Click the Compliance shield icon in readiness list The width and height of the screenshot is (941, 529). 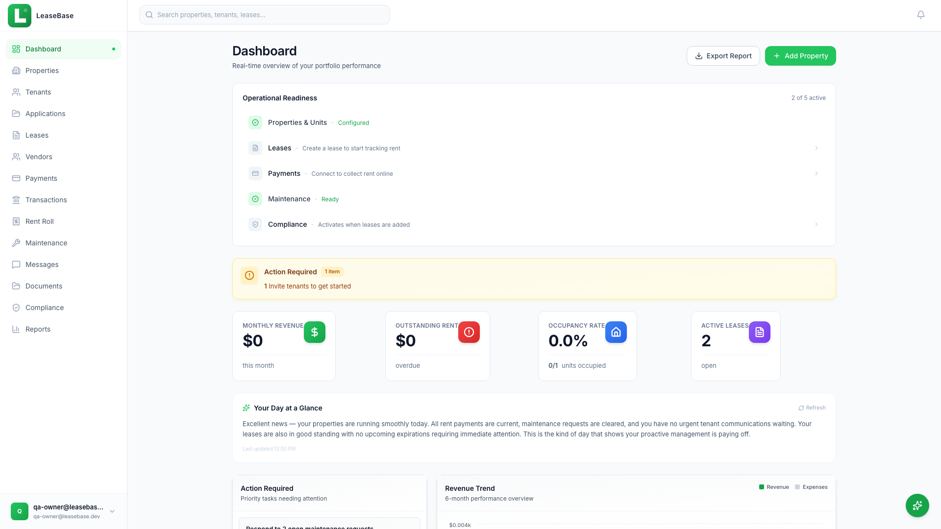point(255,224)
